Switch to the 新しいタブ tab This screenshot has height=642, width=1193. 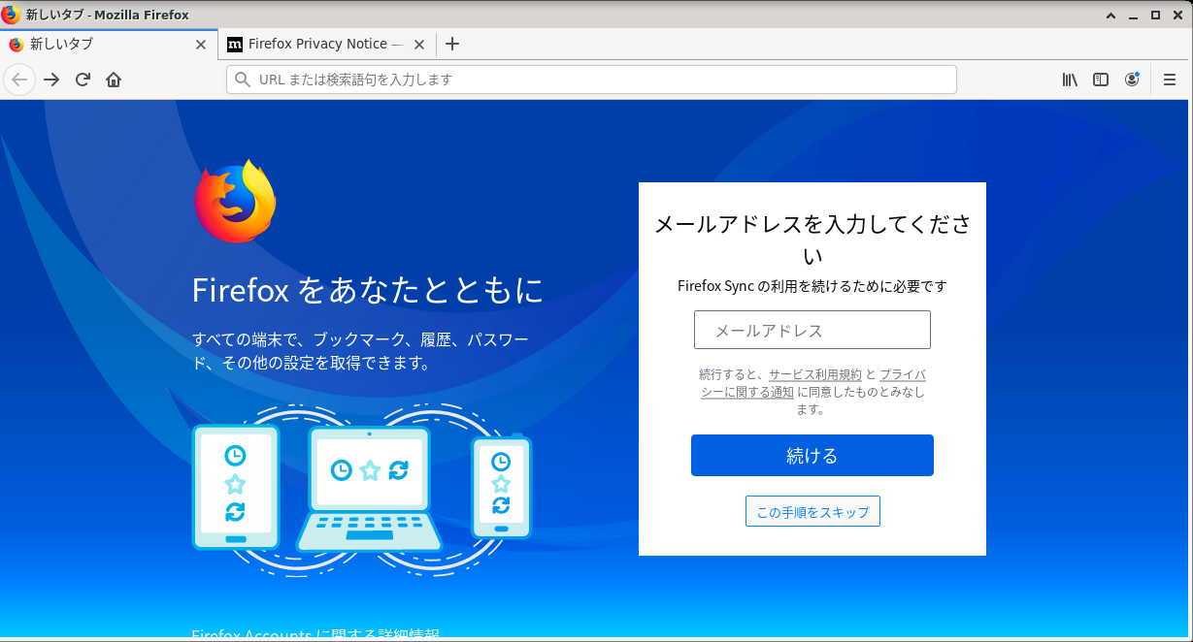tap(109, 44)
